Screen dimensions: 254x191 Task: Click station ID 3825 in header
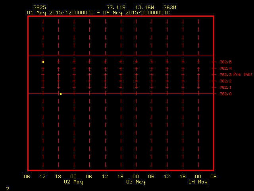click(x=40, y=8)
